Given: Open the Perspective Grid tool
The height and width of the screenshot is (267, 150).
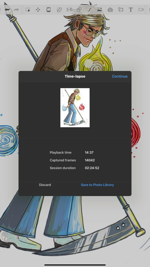Looking at the screenshot, I should tap(110, 10).
